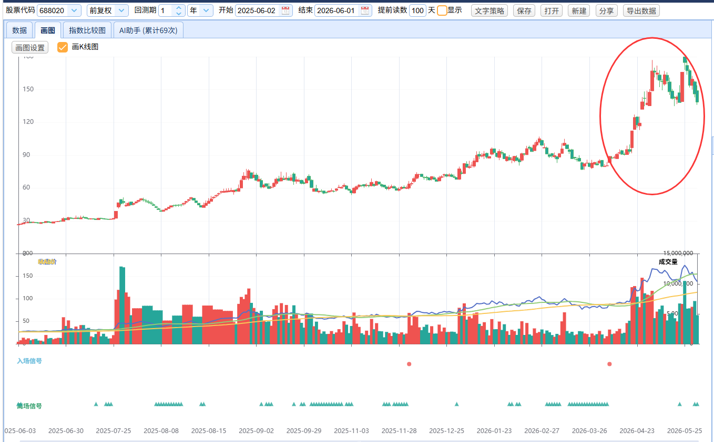Click the horizontal scrollbar below the chart
The height and width of the screenshot is (442, 714).
pos(359,440)
